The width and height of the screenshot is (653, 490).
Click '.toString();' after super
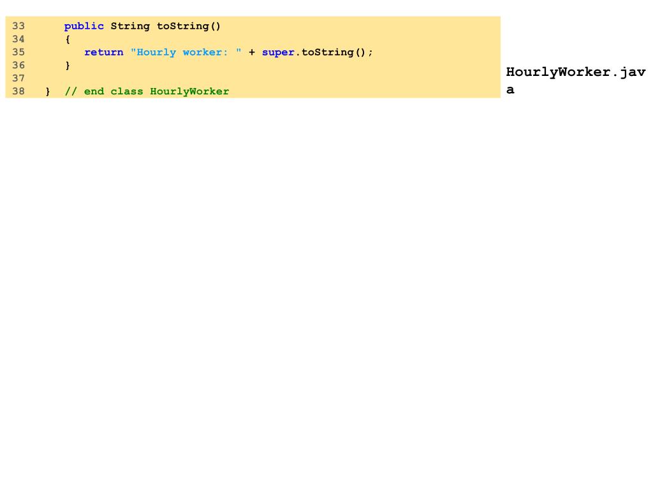coord(334,52)
